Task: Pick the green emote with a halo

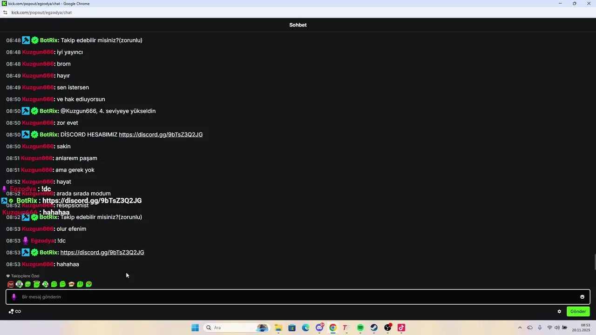Action: (x=37, y=284)
